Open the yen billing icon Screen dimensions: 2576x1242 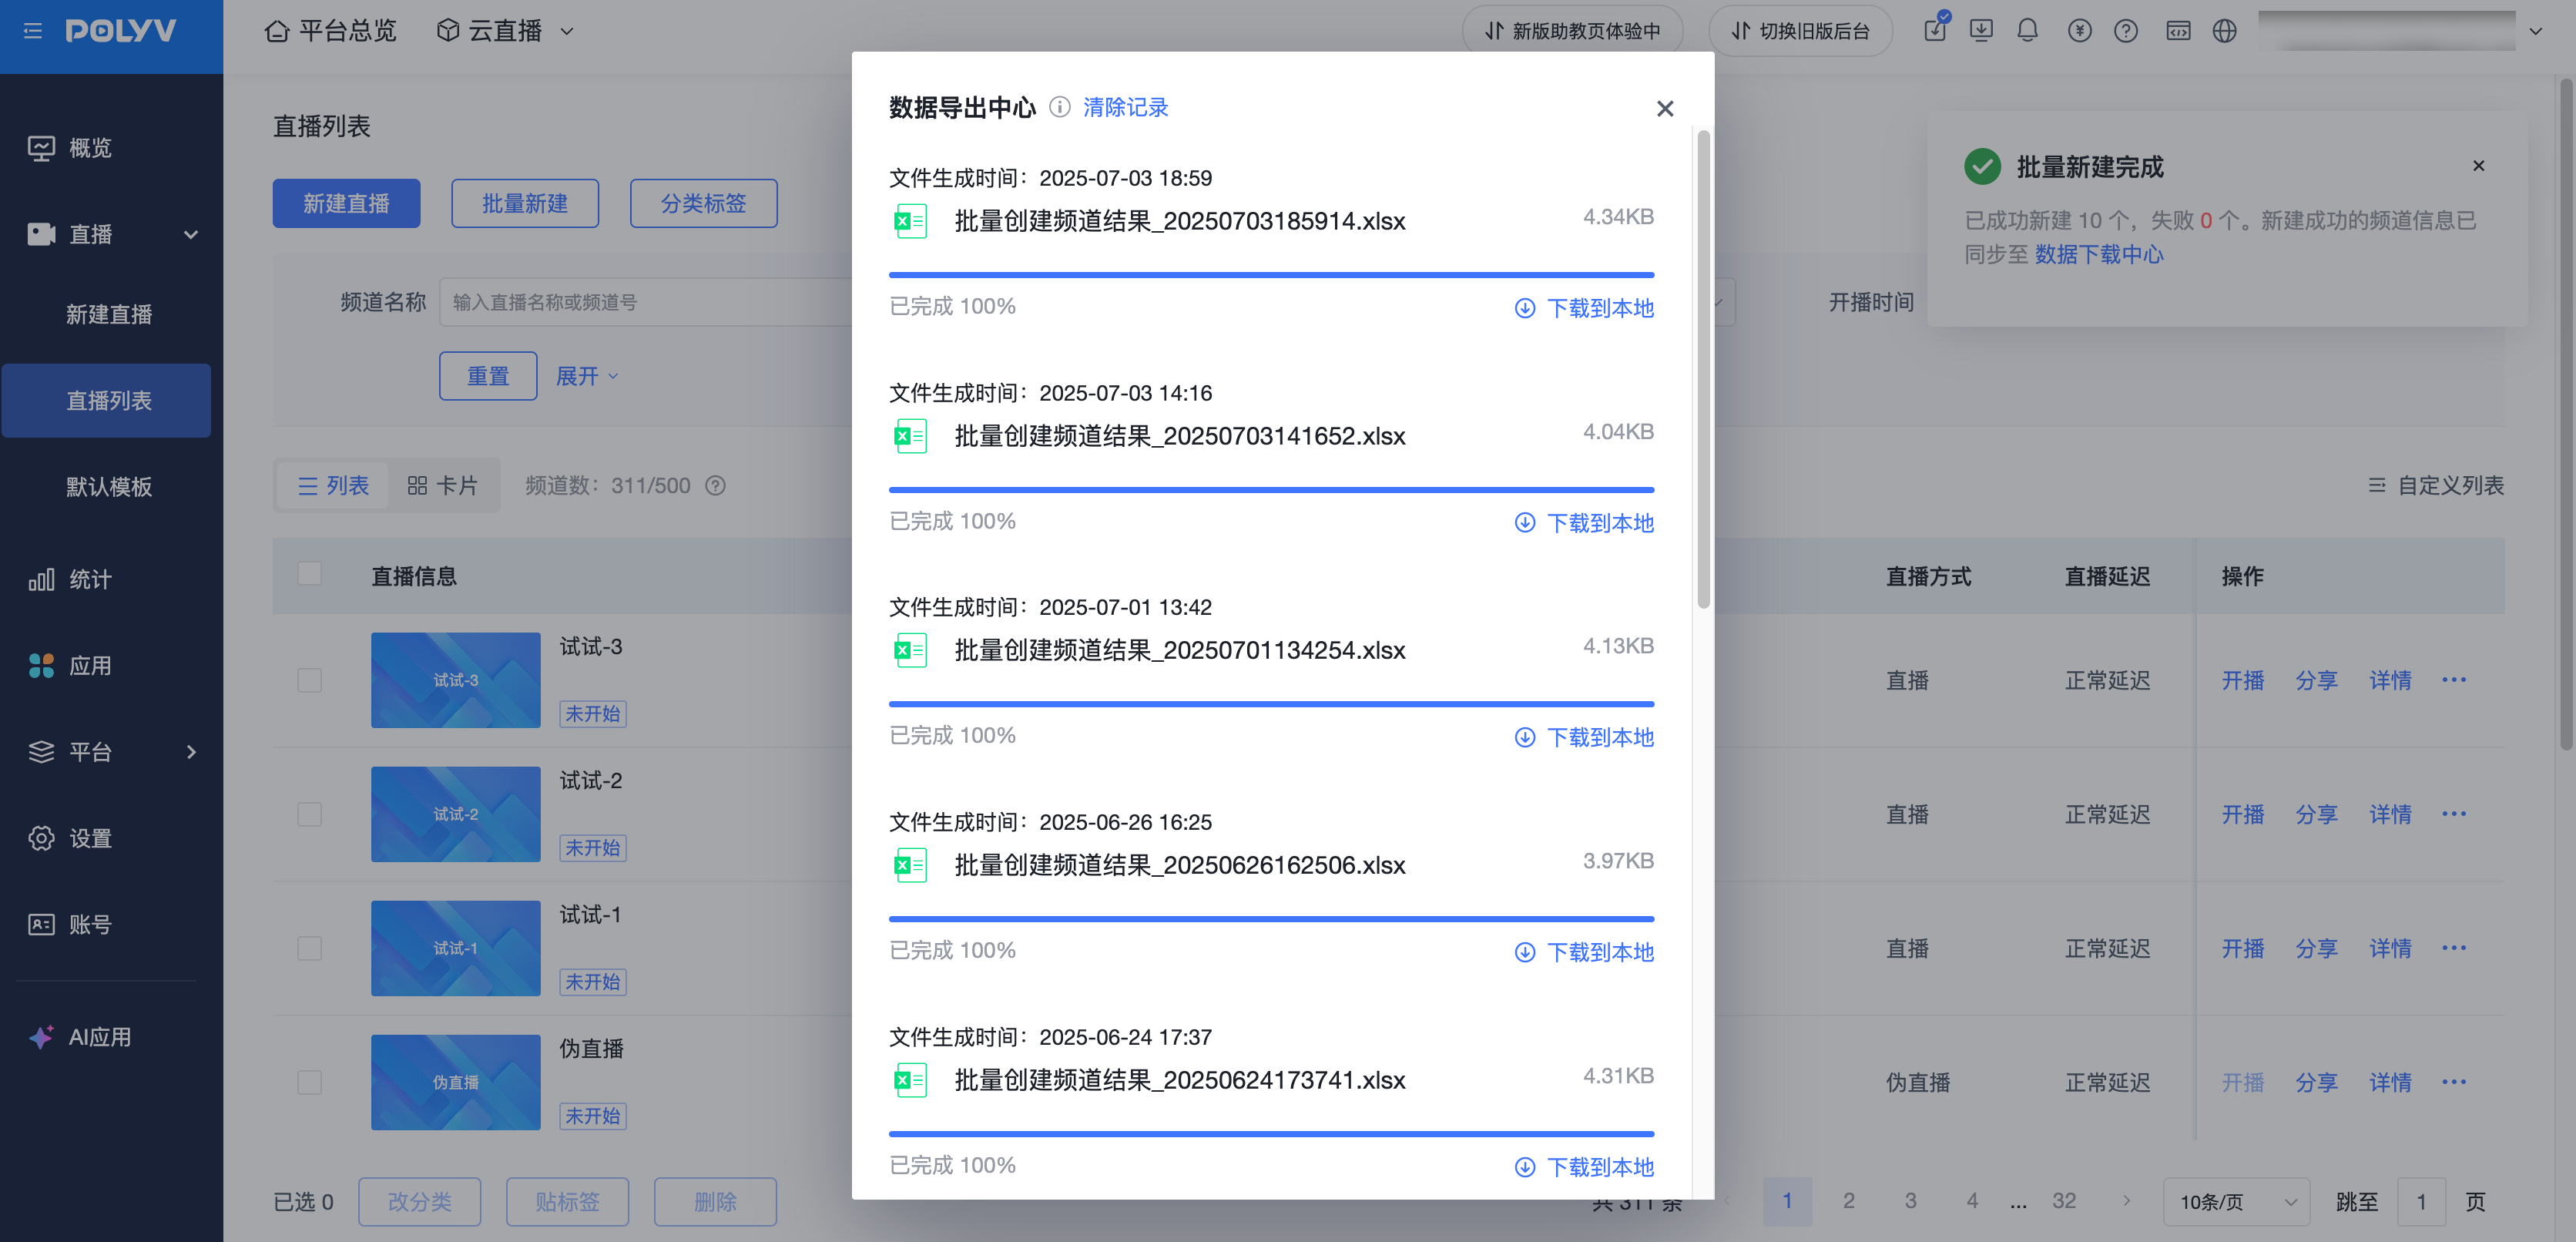[2079, 31]
